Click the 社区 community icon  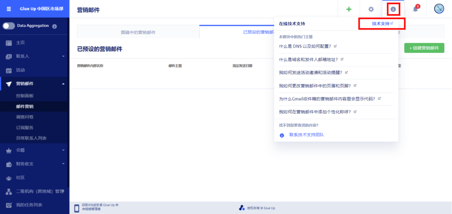(x=9, y=178)
